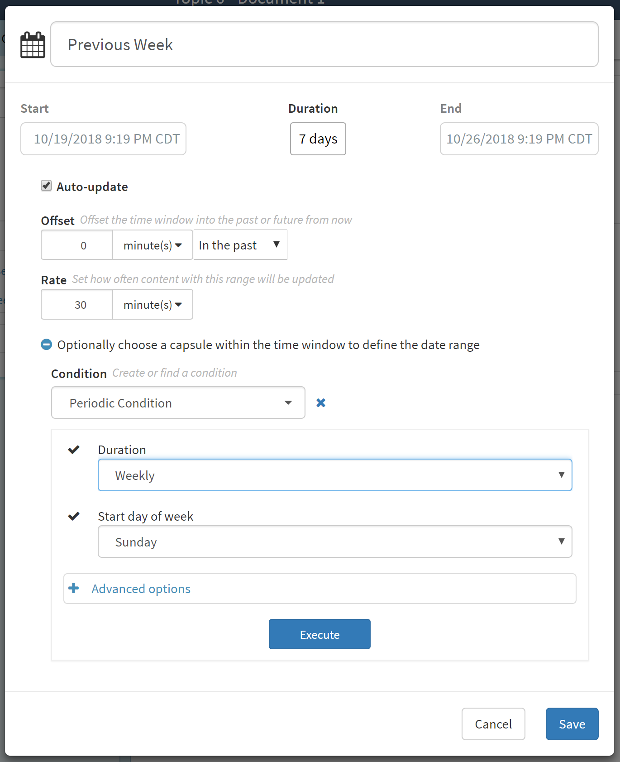
Task: Open the Weekly duration dropdown
Action: tap(335, 475)
